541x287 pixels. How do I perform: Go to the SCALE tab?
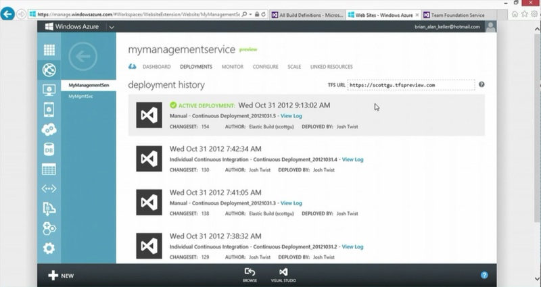294,66
